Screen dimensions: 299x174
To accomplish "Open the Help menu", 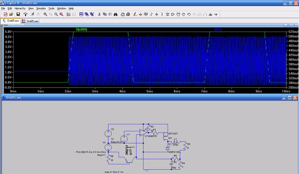I will coord(71,8).
